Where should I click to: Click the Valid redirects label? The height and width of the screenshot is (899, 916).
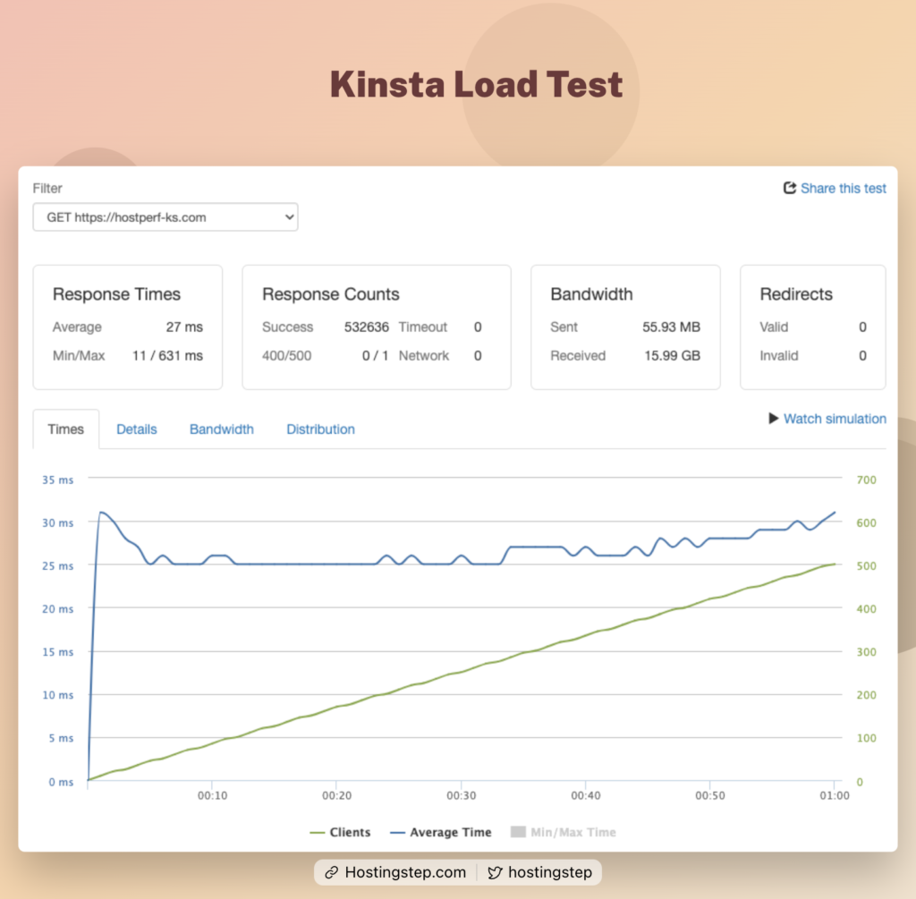[x=774, y=327]
